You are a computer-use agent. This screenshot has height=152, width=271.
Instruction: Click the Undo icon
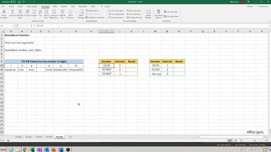pos(23,2)
